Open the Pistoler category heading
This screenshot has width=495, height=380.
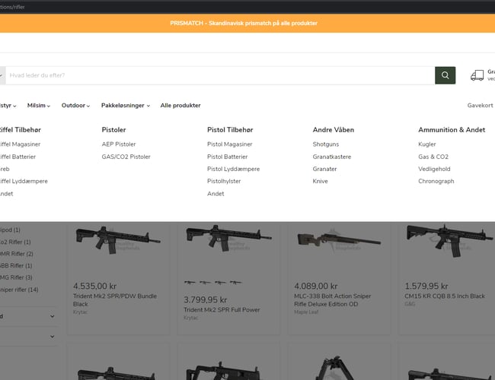click(113, 130)
